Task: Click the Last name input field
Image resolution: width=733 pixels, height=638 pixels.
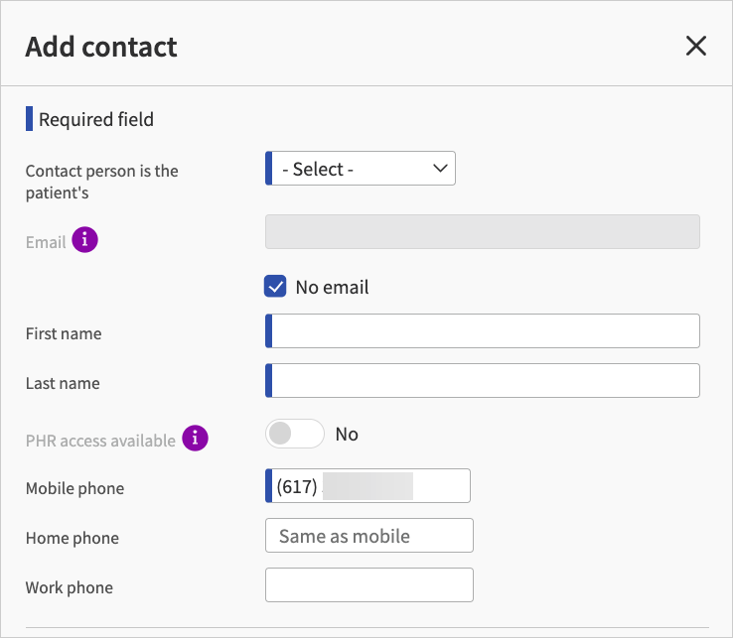Action: click(x=484, y=381)
